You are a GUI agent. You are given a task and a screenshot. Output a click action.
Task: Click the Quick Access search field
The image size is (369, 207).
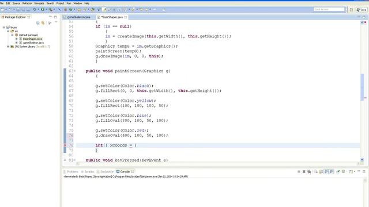click(x=329, y=9)
